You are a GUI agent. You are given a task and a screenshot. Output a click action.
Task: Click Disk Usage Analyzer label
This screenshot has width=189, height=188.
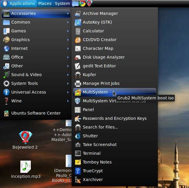pos(104,57)
